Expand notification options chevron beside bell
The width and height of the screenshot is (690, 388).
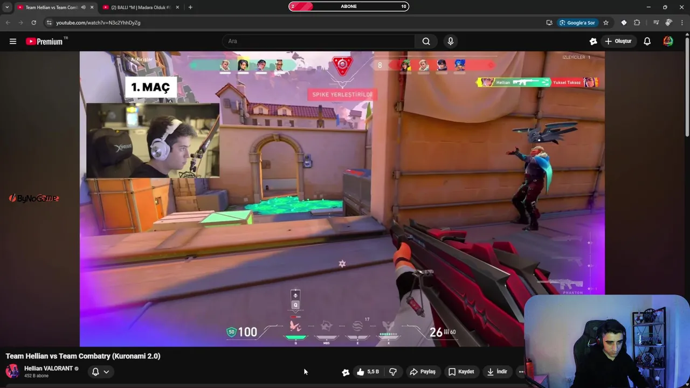point(106,372)
